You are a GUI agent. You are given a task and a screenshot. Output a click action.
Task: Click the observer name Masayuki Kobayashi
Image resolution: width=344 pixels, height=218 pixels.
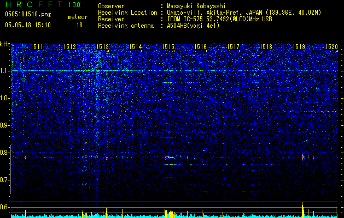click(196, 6)
